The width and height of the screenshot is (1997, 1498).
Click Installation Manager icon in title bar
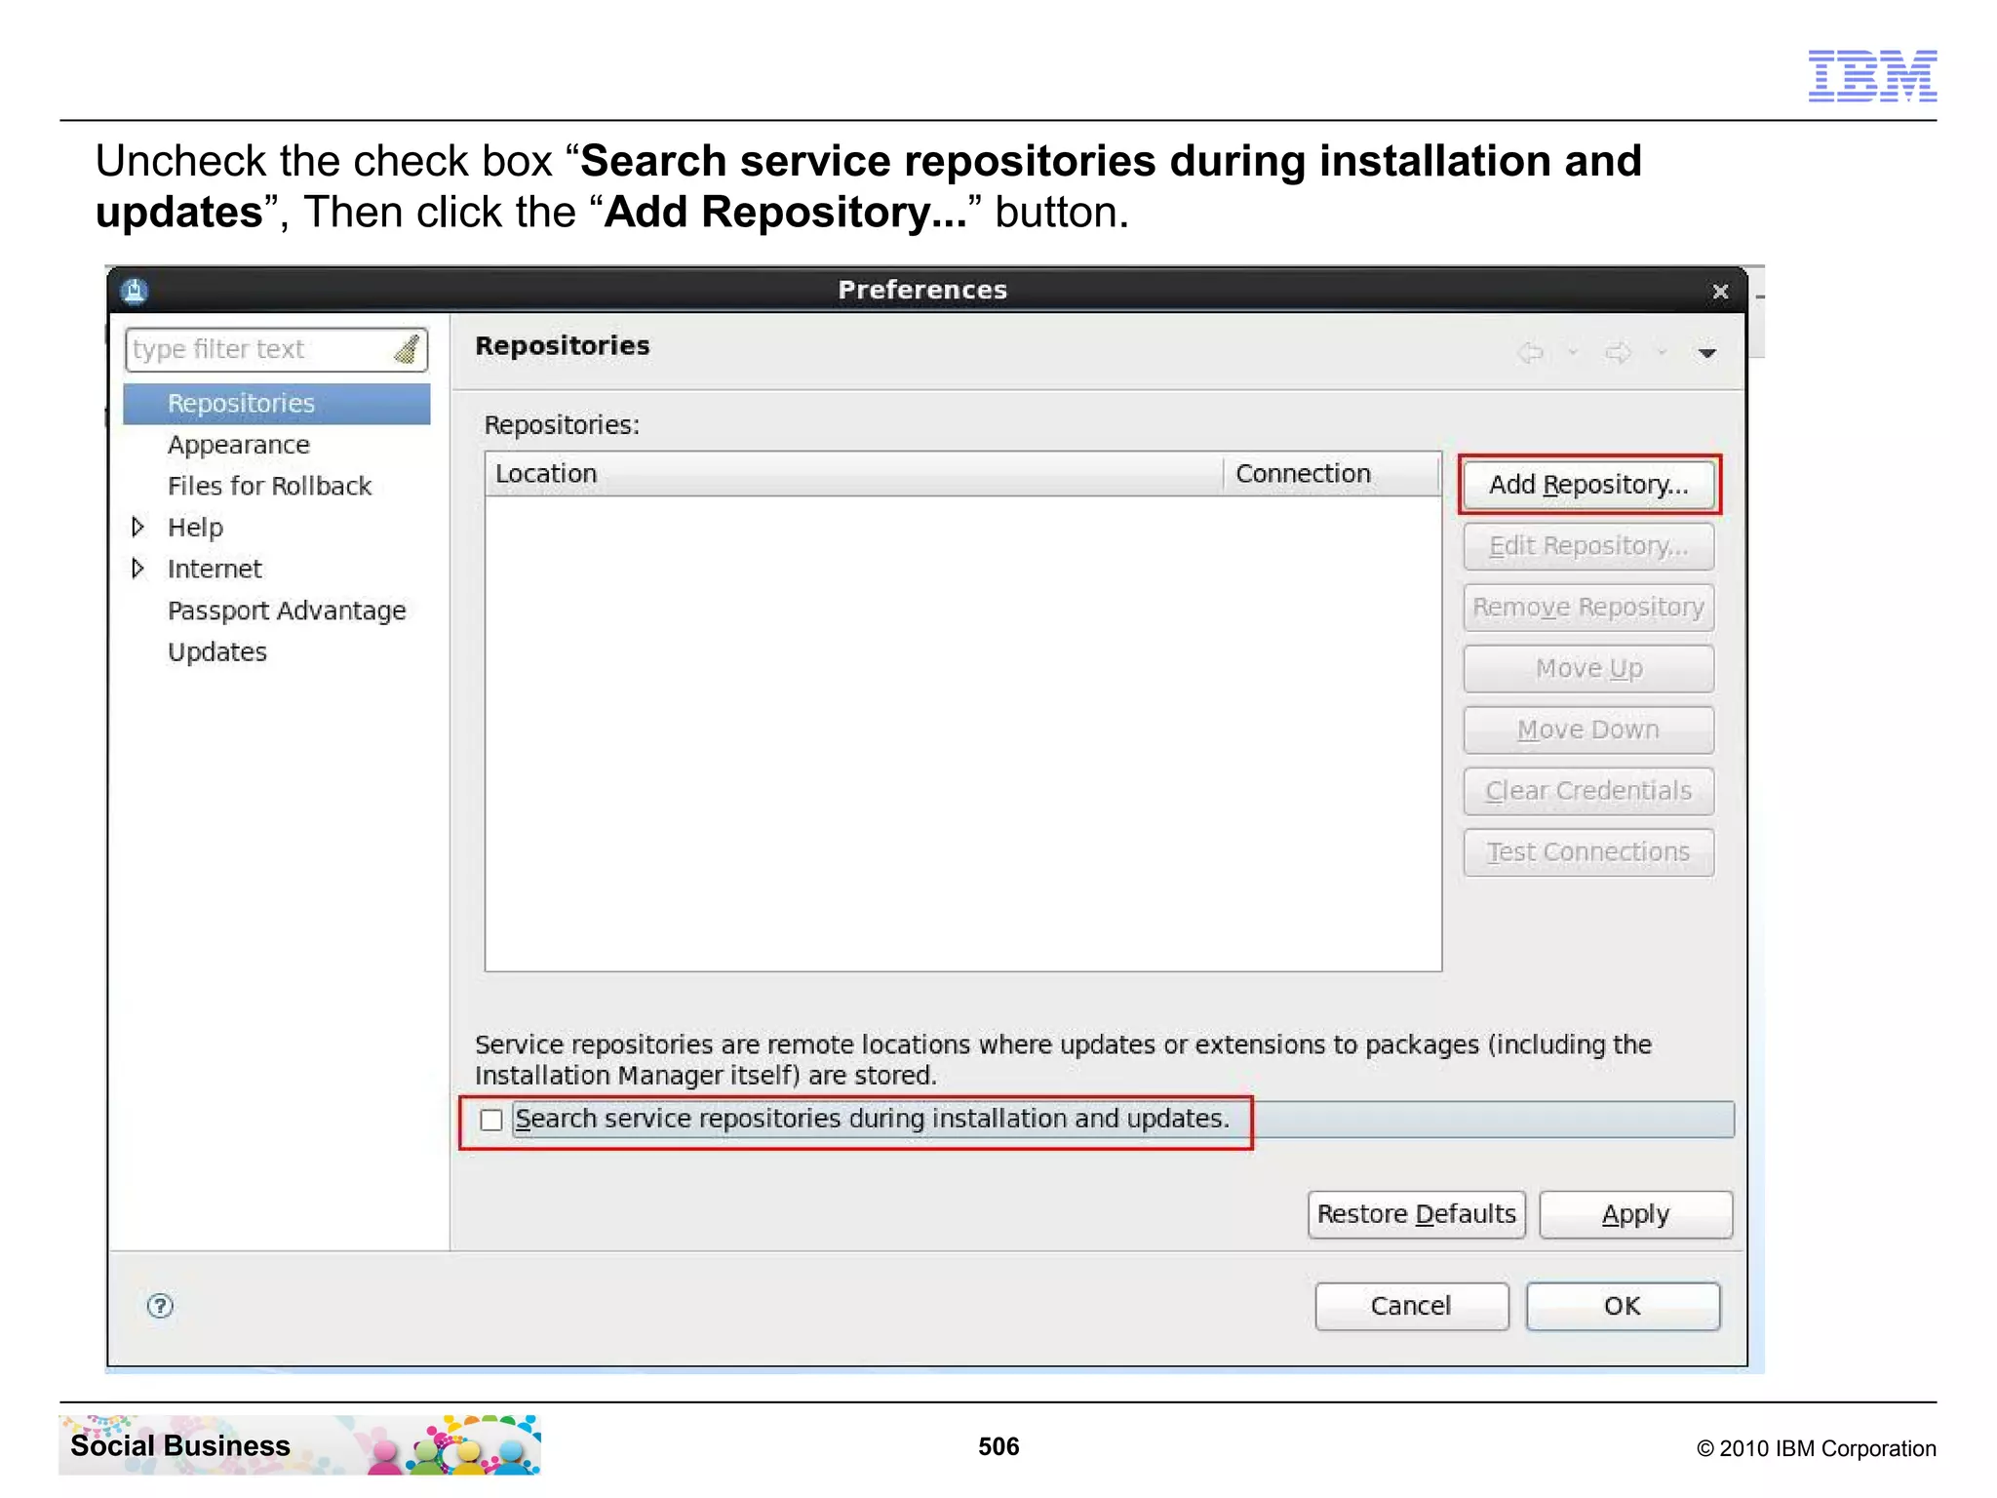pyautogui.click(x=135, y=291)
